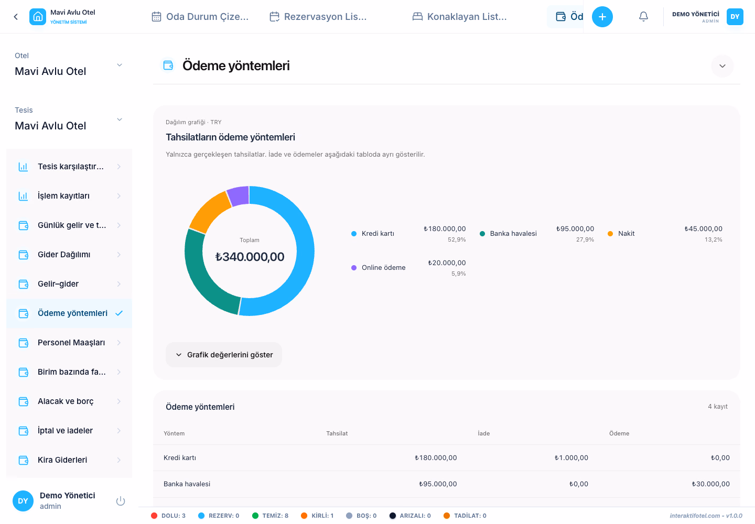This screenshot has width=755, height=524.
Task: Open the Rezervasyon Listesi tab
Action: pos(318,17)
